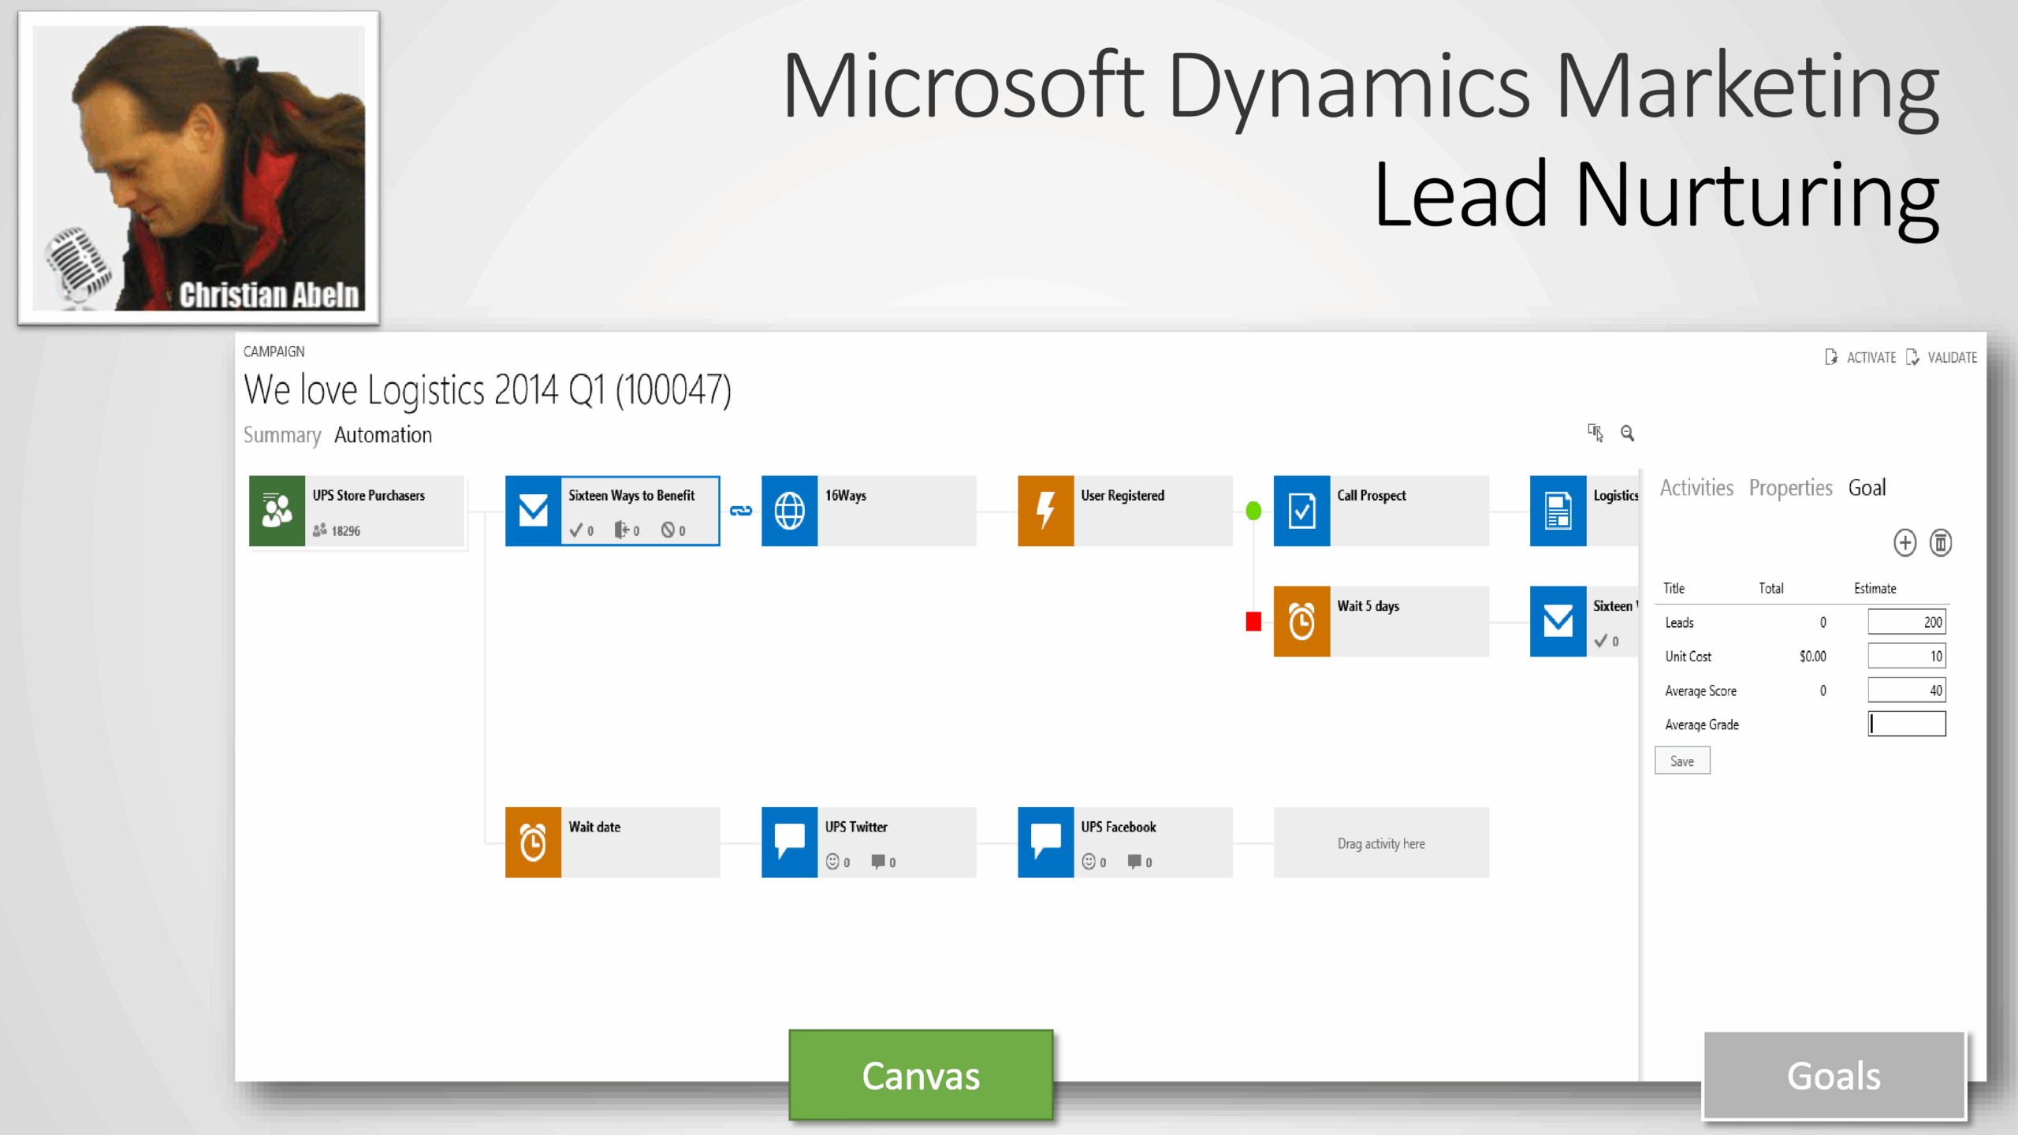Click the selection pointer icon above canvas
The height and width of the screenshot is (1135, 2018).
pyautogui.click(x=1595, y=433)
